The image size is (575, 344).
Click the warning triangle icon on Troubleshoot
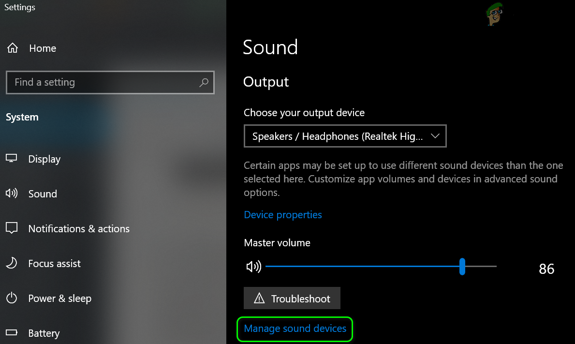(259, 299)
